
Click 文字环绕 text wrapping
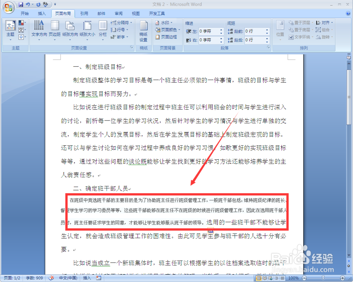301,37
